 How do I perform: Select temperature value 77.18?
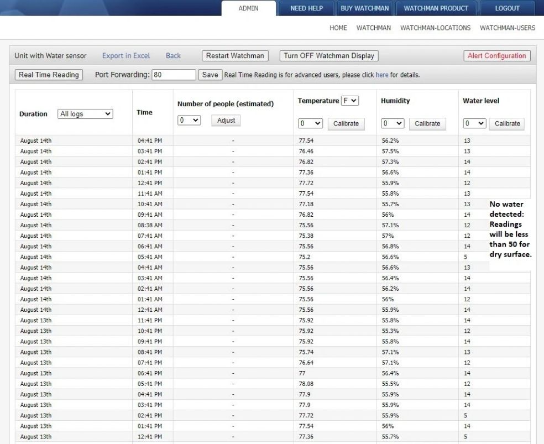point(306,204)
